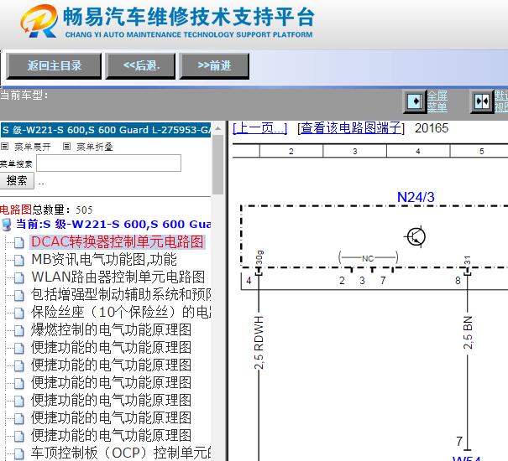Click the current vehicle root node icon

[6, 225]
